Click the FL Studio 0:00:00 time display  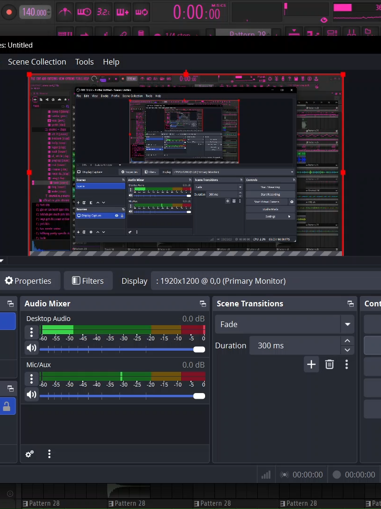pos(196,13)
